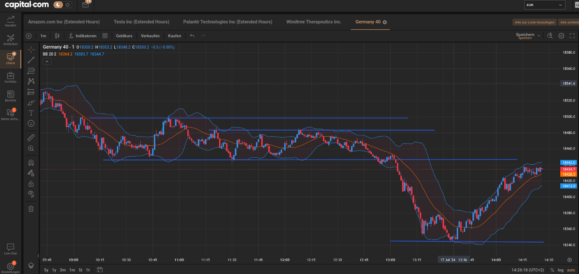Toggle dark and light theme switch
579x274 pixels.
[x=63, y=5]
